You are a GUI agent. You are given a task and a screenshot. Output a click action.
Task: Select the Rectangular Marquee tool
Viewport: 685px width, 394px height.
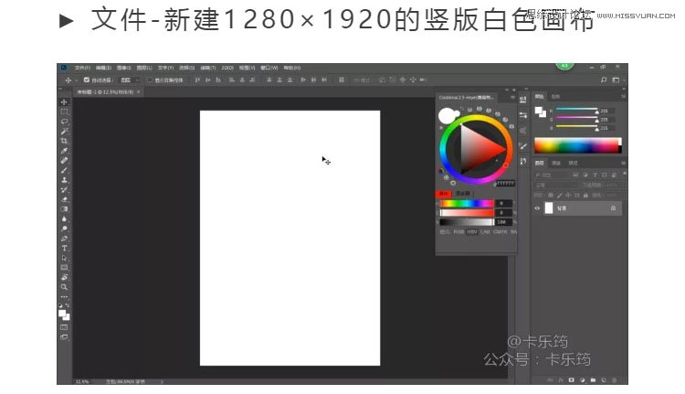pos(64,112)
